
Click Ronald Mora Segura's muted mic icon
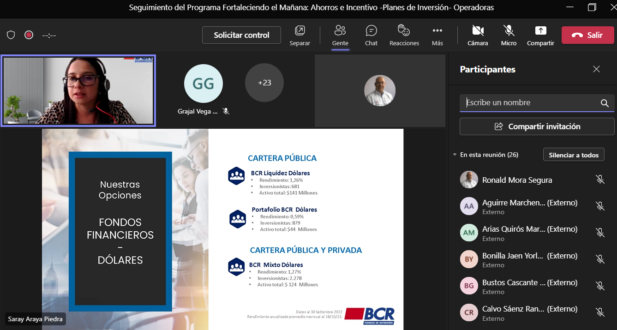(600, 180)
